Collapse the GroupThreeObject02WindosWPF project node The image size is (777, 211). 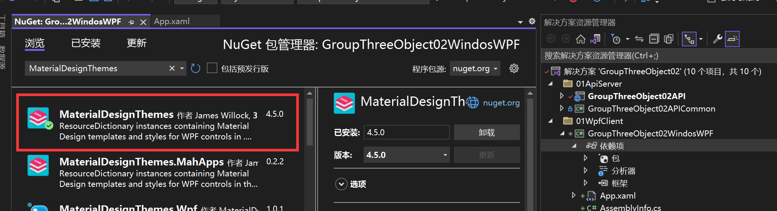562,133
